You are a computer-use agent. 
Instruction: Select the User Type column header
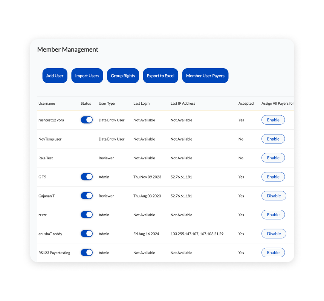pyautogui.click(x=107, y=103)
